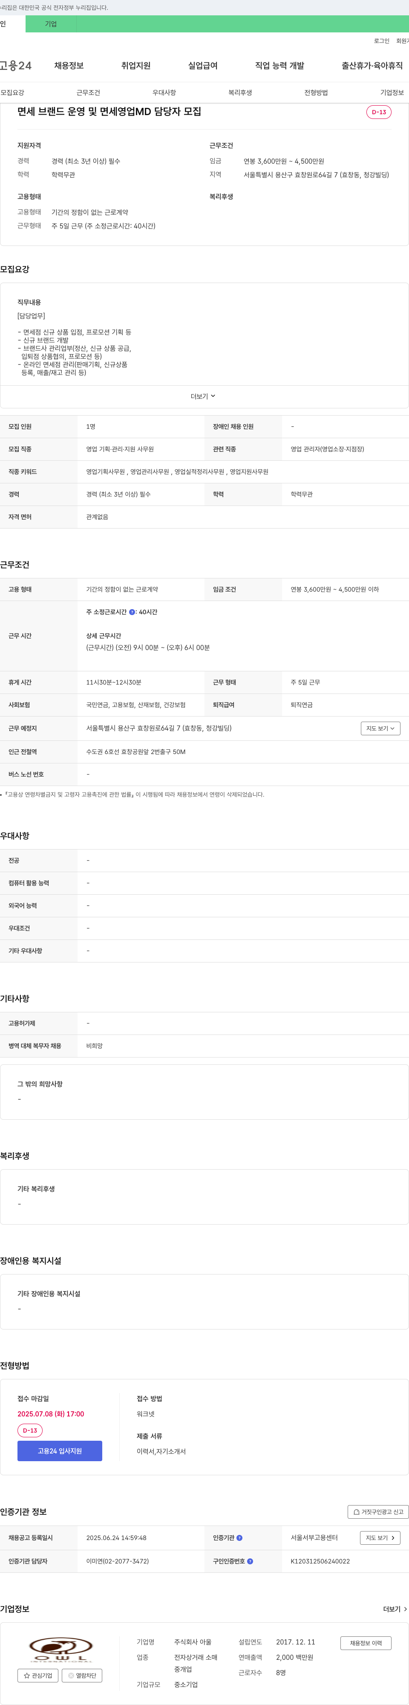Open 출산휴가·육아휴직 main menu

click(372, 66)
